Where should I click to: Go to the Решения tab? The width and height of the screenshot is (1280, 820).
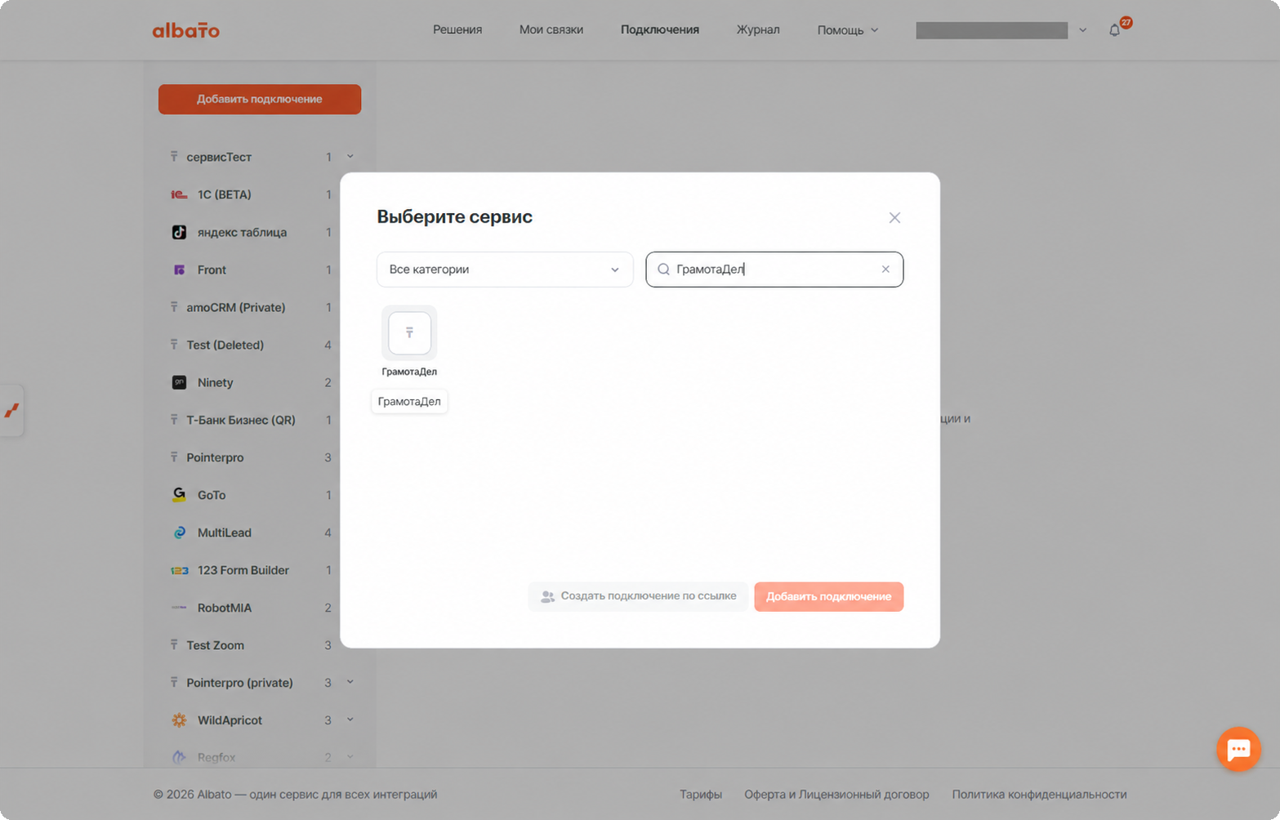(457, 30)
